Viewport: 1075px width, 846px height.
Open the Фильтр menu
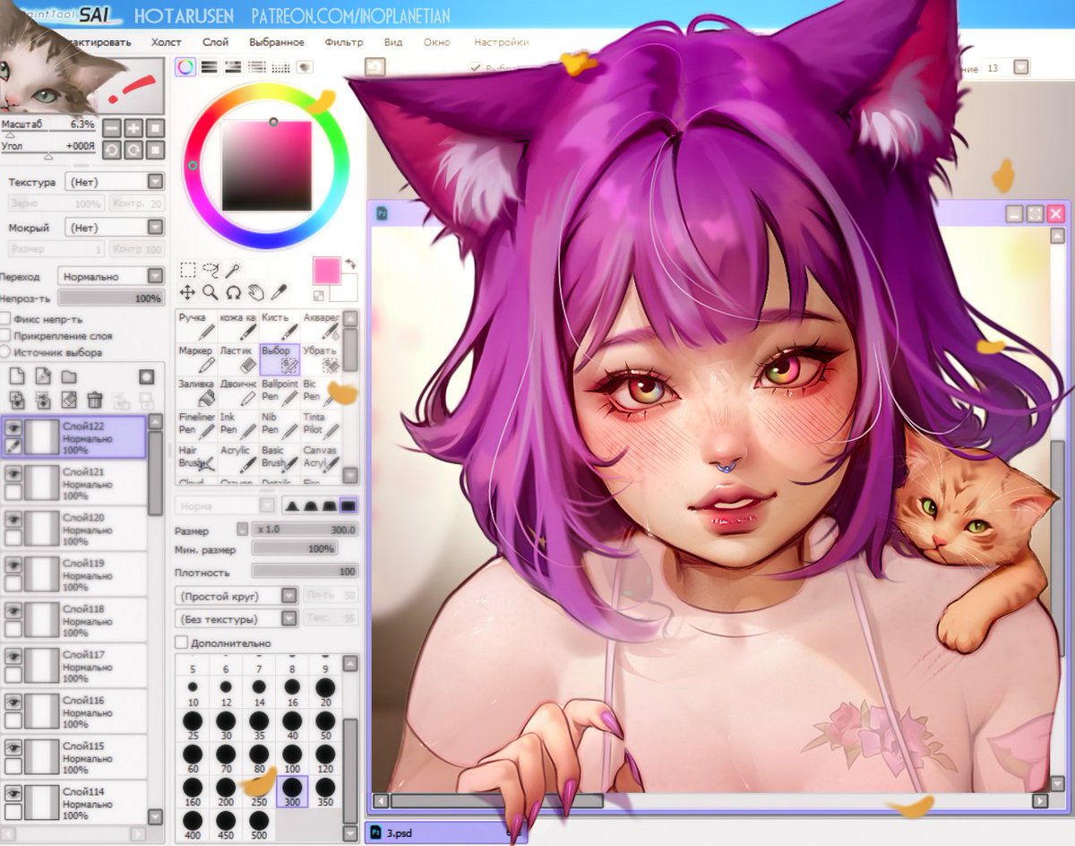pos(344,42)
